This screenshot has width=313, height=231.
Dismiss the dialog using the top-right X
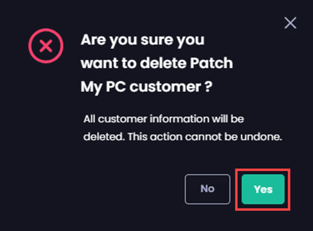point(290,23)
